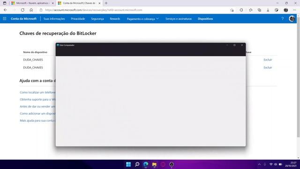This screenshot has width=300, height=169.
Task: Open the Microsoft app launcher grid
Action: coord(5,19)
